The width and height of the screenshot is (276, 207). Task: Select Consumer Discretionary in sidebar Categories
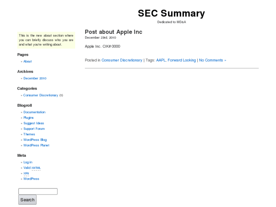pyautogui.click(x=41, y=95)
